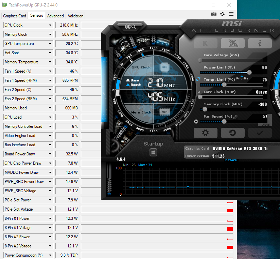Expand the Power Consumption (%) dropdown
This screenshot has width=280, height=259.
pyautogui.click(x=50, y=255)
